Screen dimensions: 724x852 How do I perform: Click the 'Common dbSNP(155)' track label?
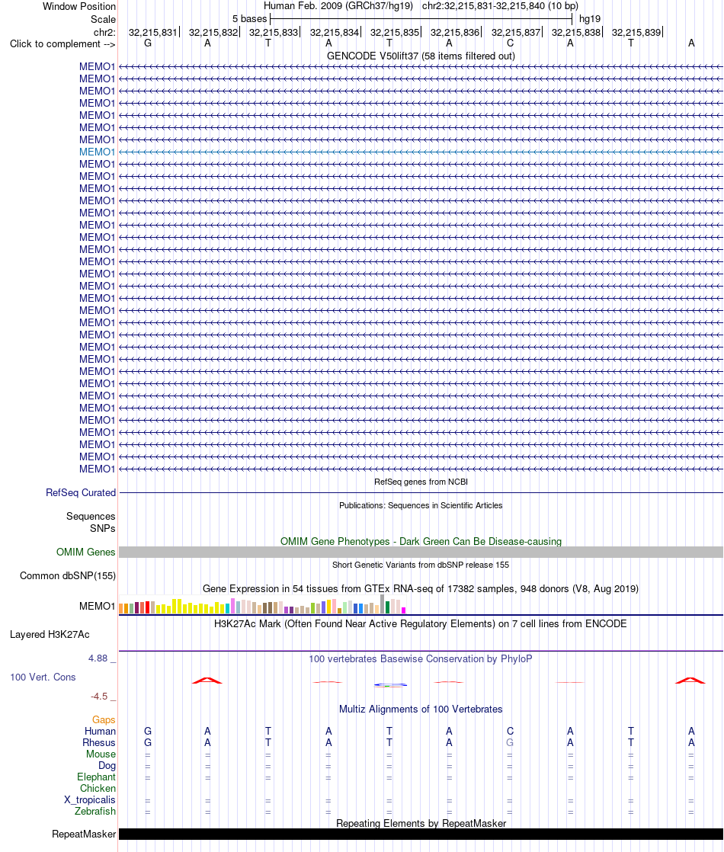pos(67,576)
